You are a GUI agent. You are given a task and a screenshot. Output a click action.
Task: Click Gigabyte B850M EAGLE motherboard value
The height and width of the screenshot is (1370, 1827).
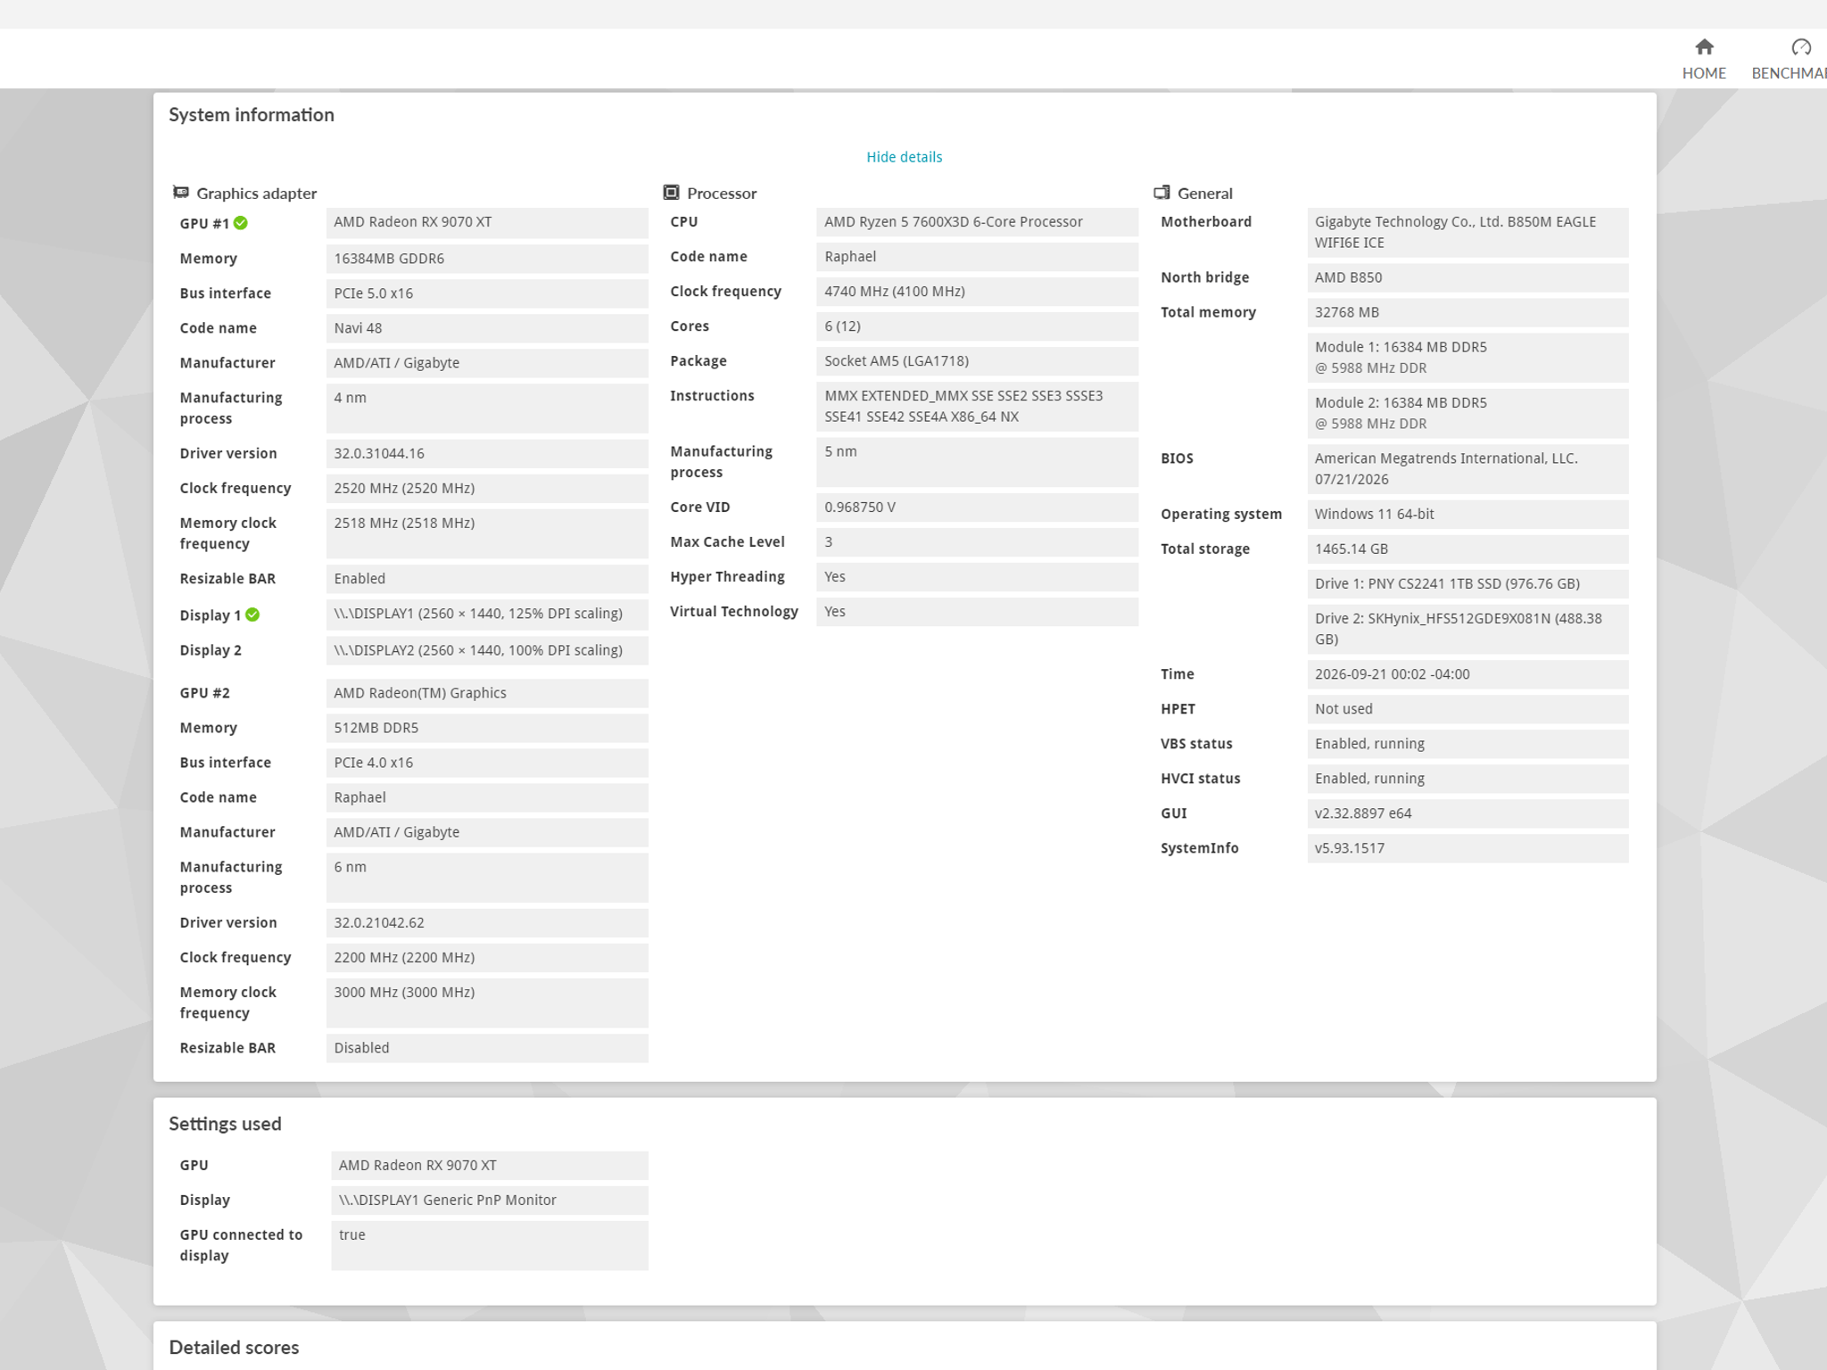tap(1467, 233)
